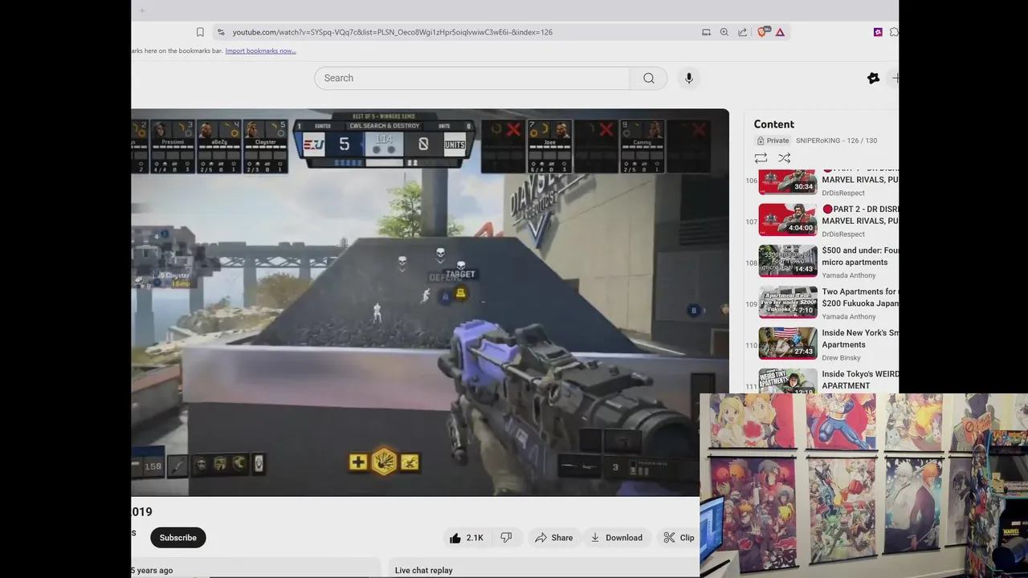The width and height of the screenshot is (1028, 578).
Task: Submit search with the magnifier button
Action: coord(649,78)
